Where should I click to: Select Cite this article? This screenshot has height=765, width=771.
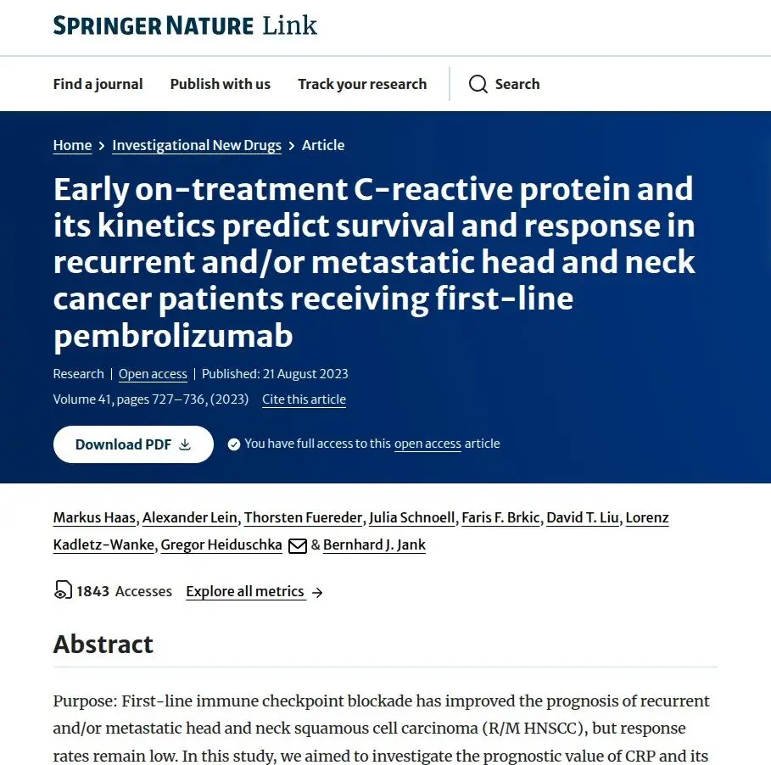click(x=304, y=399)
